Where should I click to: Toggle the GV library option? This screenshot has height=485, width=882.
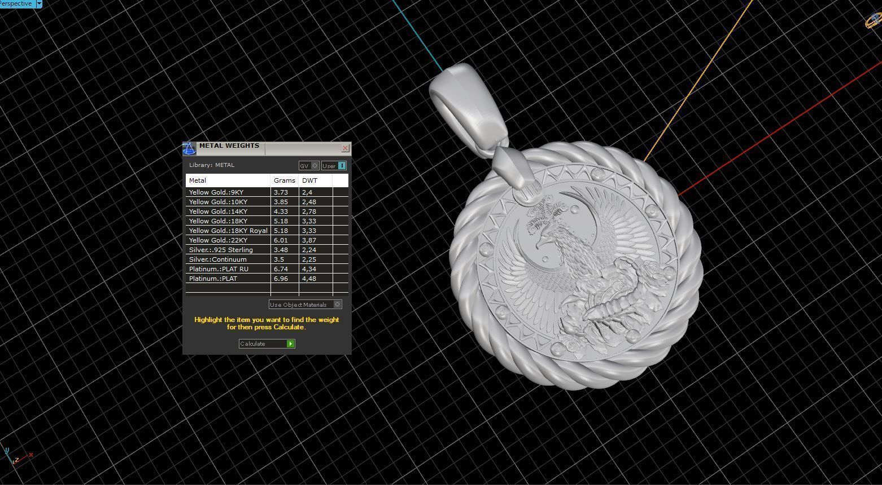click(309, 166)
